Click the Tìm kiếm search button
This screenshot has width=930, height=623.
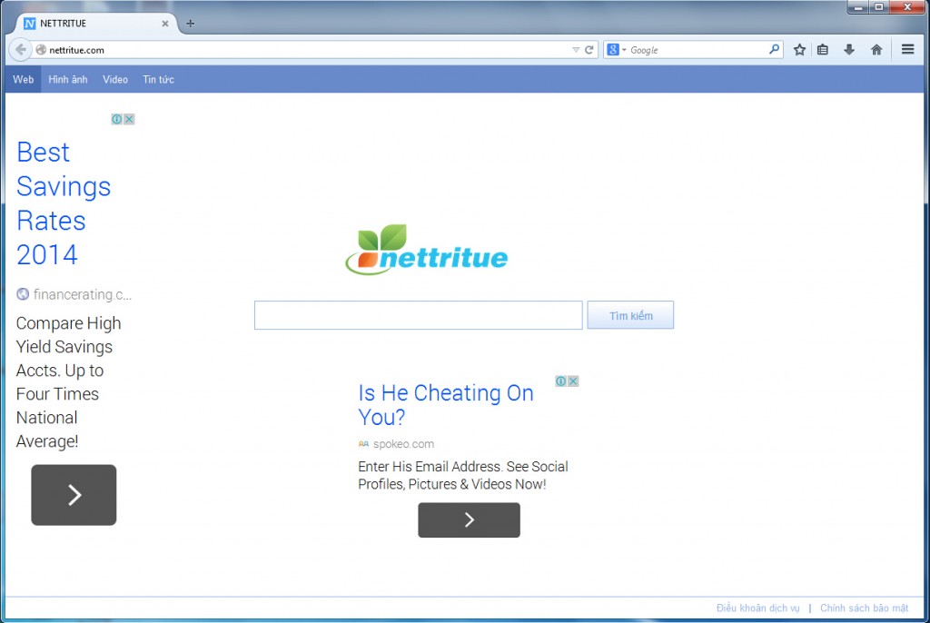(630, 315)
